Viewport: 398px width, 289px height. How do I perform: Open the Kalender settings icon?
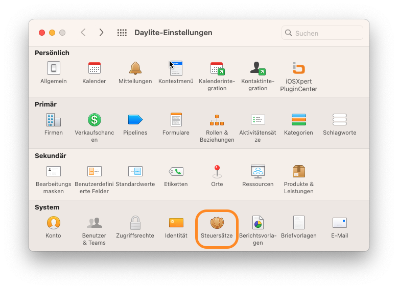click(x=94, y=68)
